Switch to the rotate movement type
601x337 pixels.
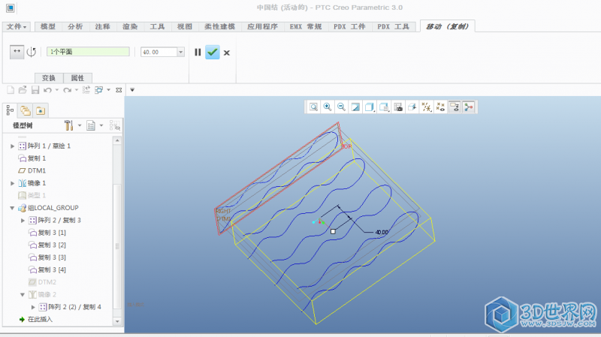coord(32,52)
